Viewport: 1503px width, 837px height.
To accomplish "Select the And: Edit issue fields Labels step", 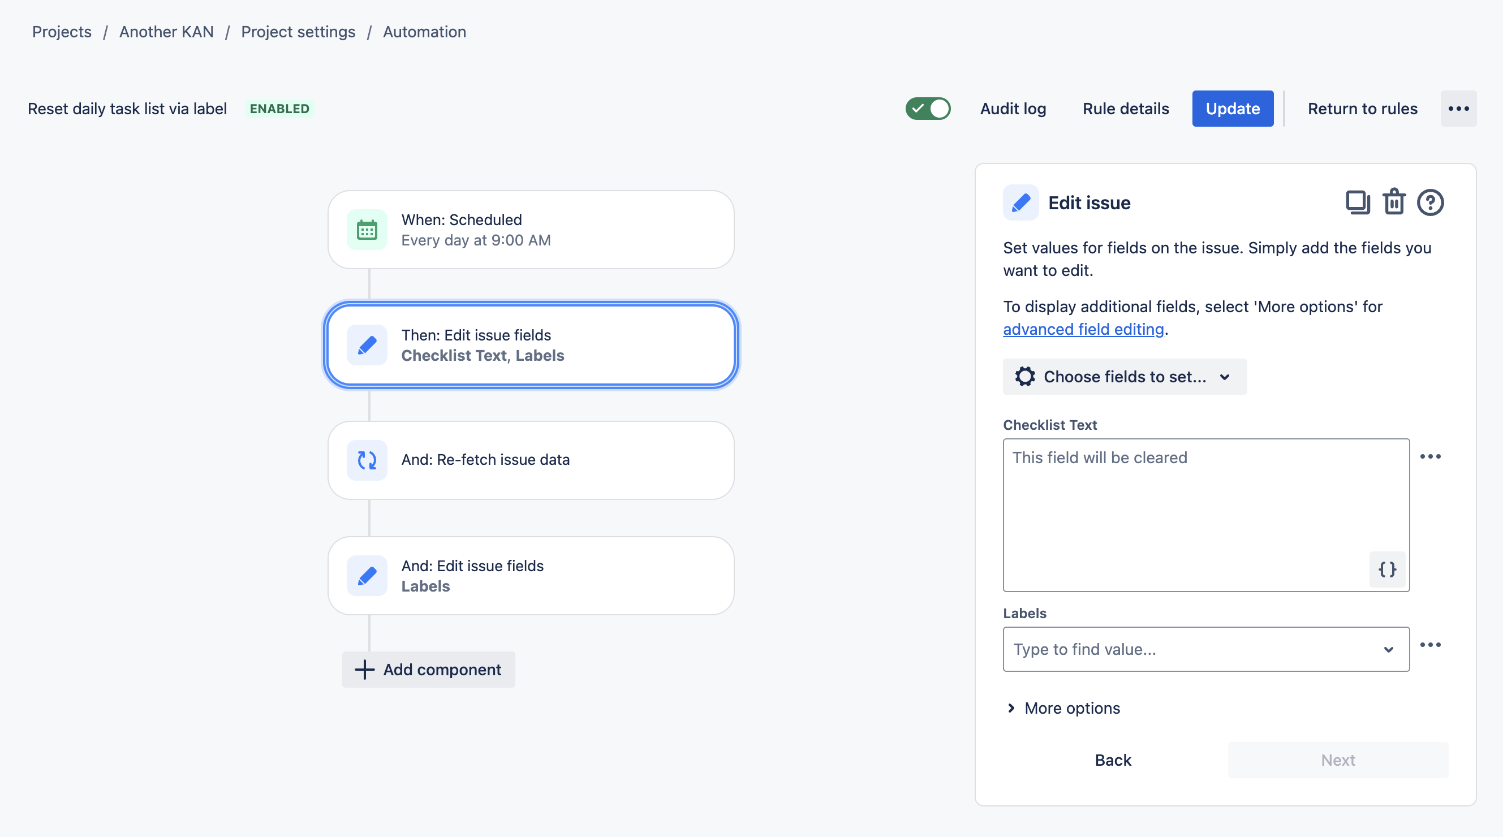I will tap(531, 576).
